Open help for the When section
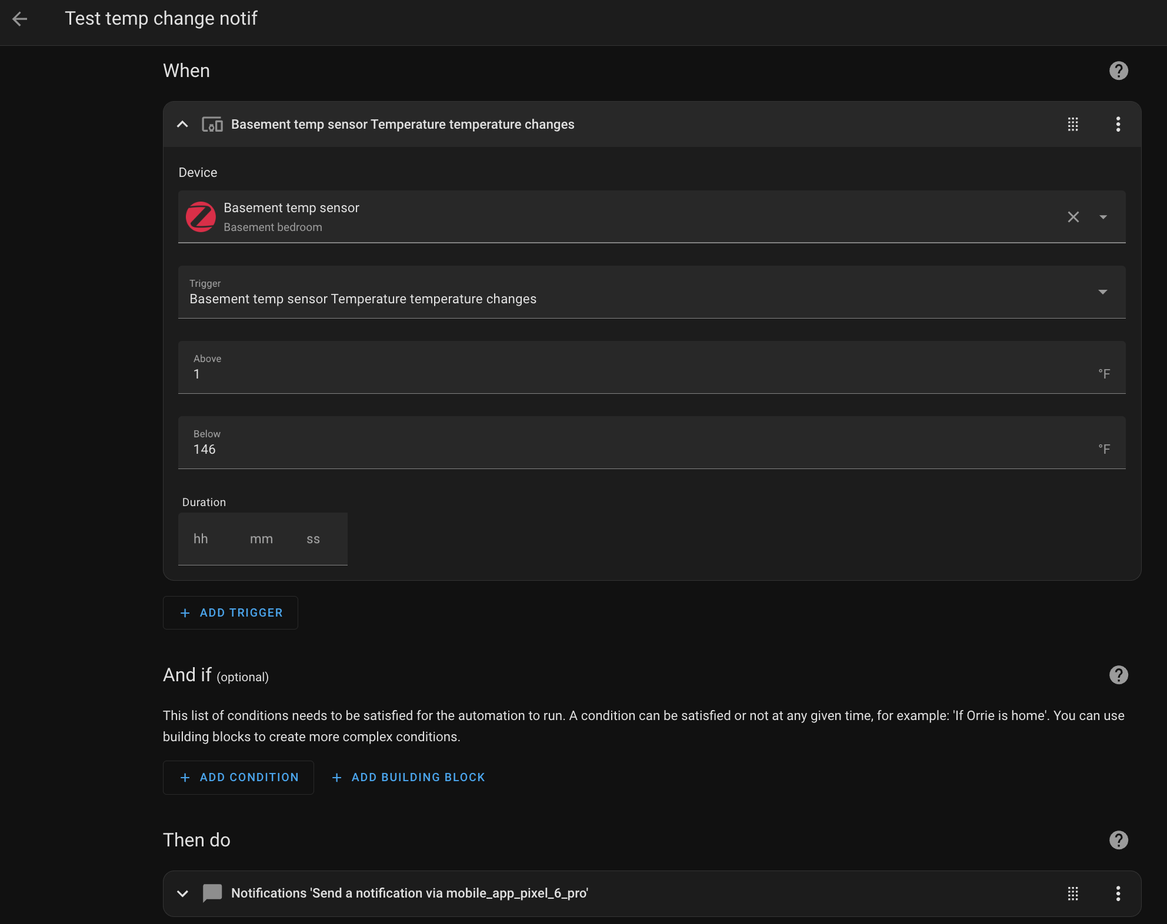The height and width of the screenshot is (924, 1167). coord(1118,71)
